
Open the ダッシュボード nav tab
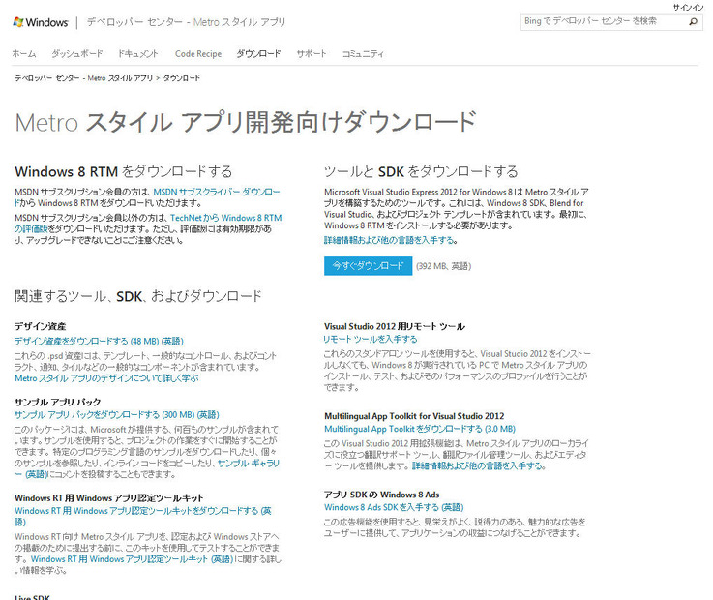76,53
